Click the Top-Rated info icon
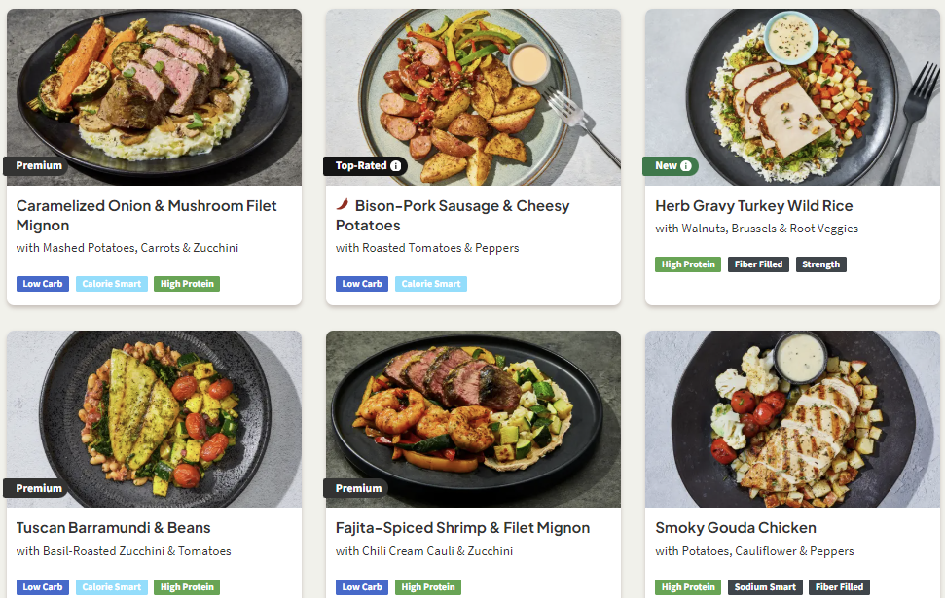This screenshot has height=598, width=945. coord(396,166)
